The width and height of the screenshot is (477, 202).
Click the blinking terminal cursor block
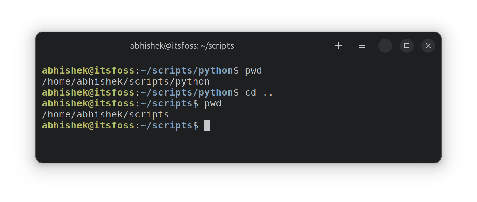coord(207,125)
